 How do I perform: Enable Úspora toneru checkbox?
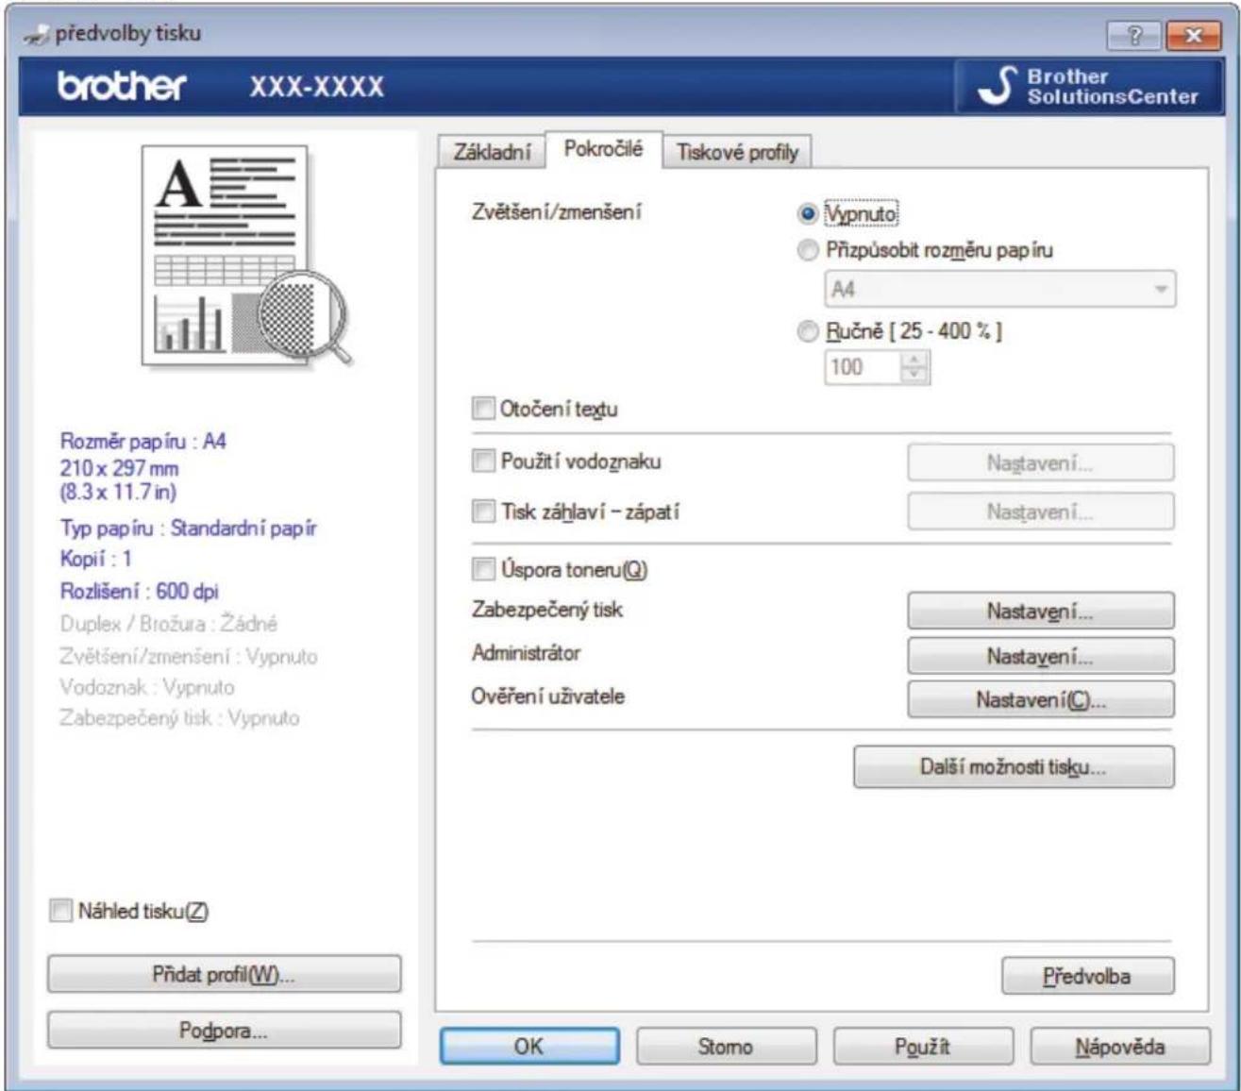tap(483, 569)
